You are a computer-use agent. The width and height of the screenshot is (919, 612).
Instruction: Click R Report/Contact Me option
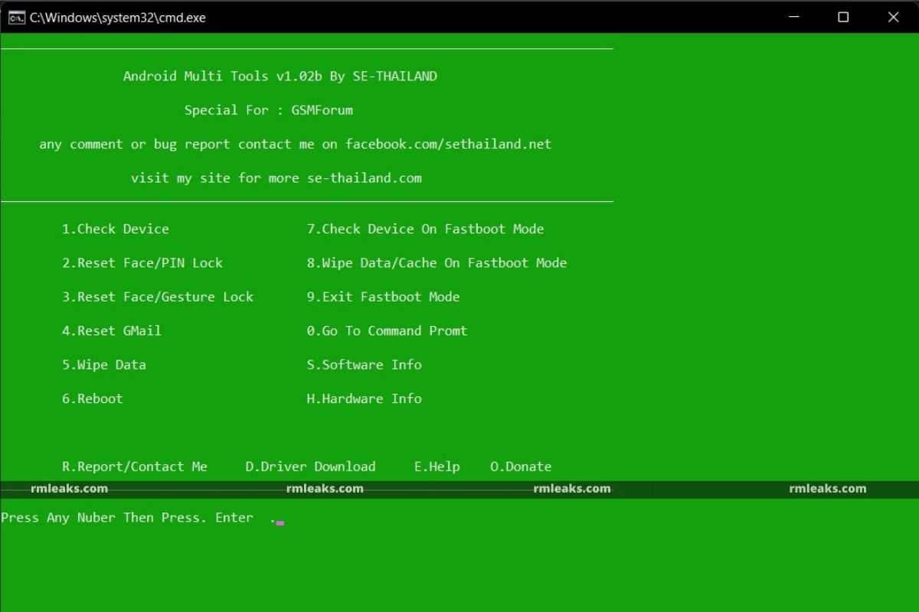pyautogui.click(x=135, y=466)
